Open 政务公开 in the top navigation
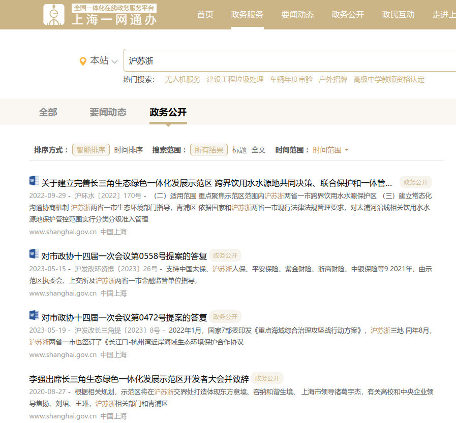Viewport: 456px width, 423px height. [x=348, y=15]
